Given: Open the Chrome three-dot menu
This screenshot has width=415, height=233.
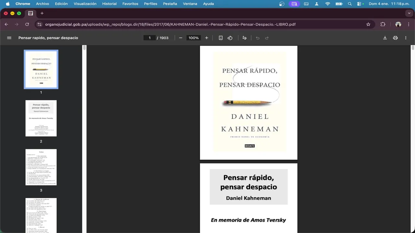Looking at the screenshot, I should [408, 24].
